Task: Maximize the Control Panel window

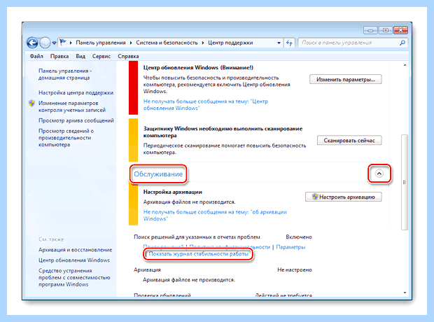Action: [x=385, y=30]
